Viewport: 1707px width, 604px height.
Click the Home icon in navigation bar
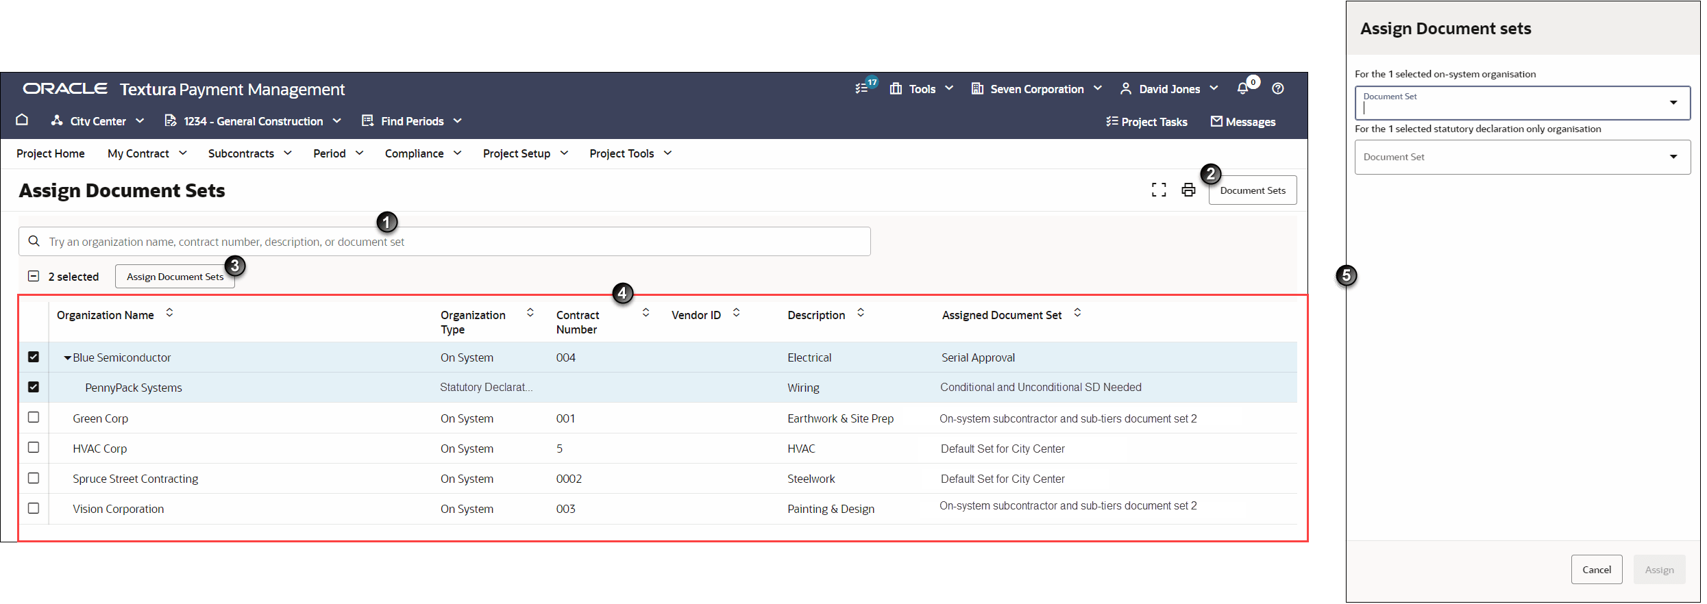22,120
